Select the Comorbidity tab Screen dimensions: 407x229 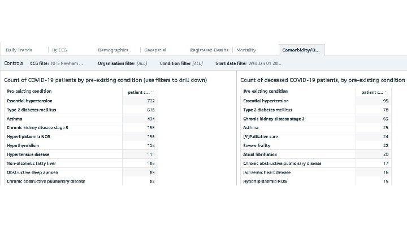(x=301, y=50)
